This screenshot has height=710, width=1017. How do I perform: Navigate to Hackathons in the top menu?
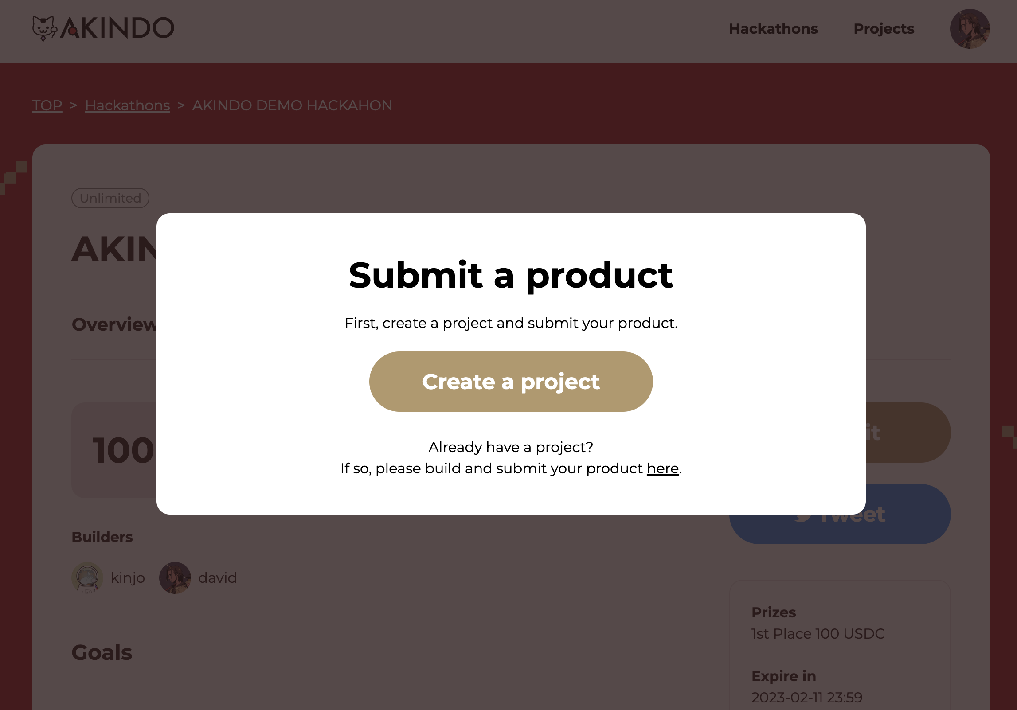[773, 28]
